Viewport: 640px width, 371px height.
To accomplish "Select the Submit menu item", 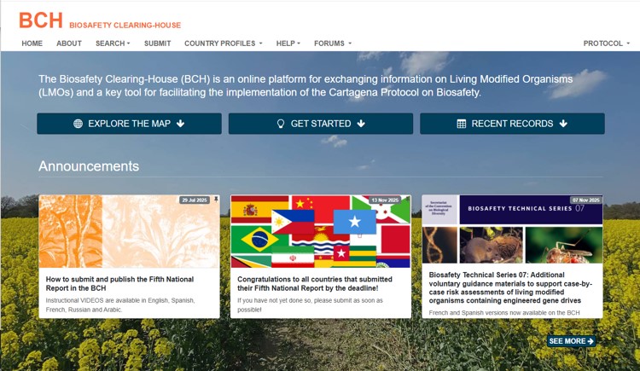I will pyautogui.click(x=157, y=43).
